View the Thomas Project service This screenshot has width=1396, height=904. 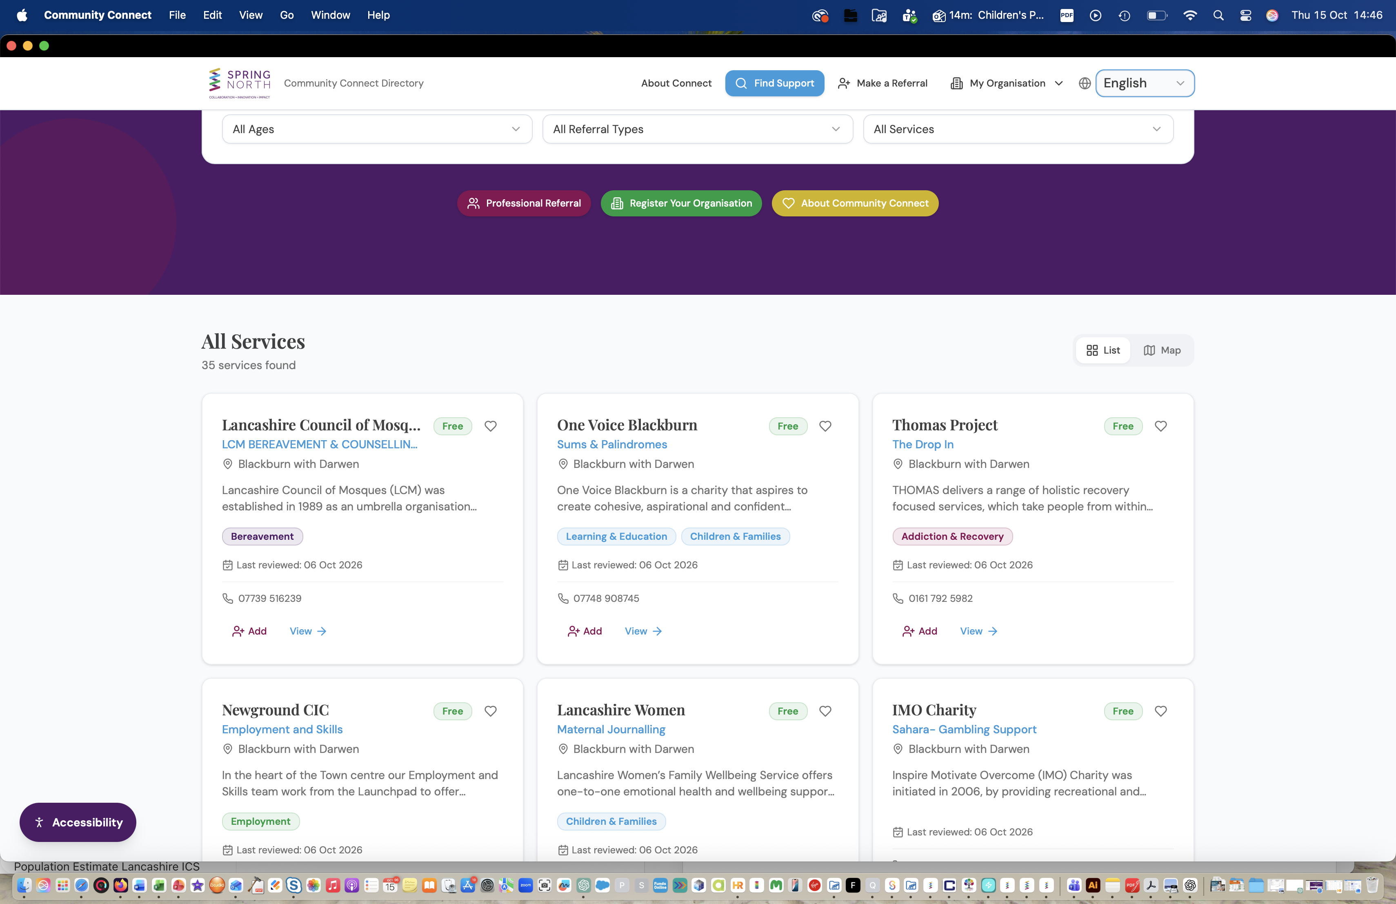point(979,631)
